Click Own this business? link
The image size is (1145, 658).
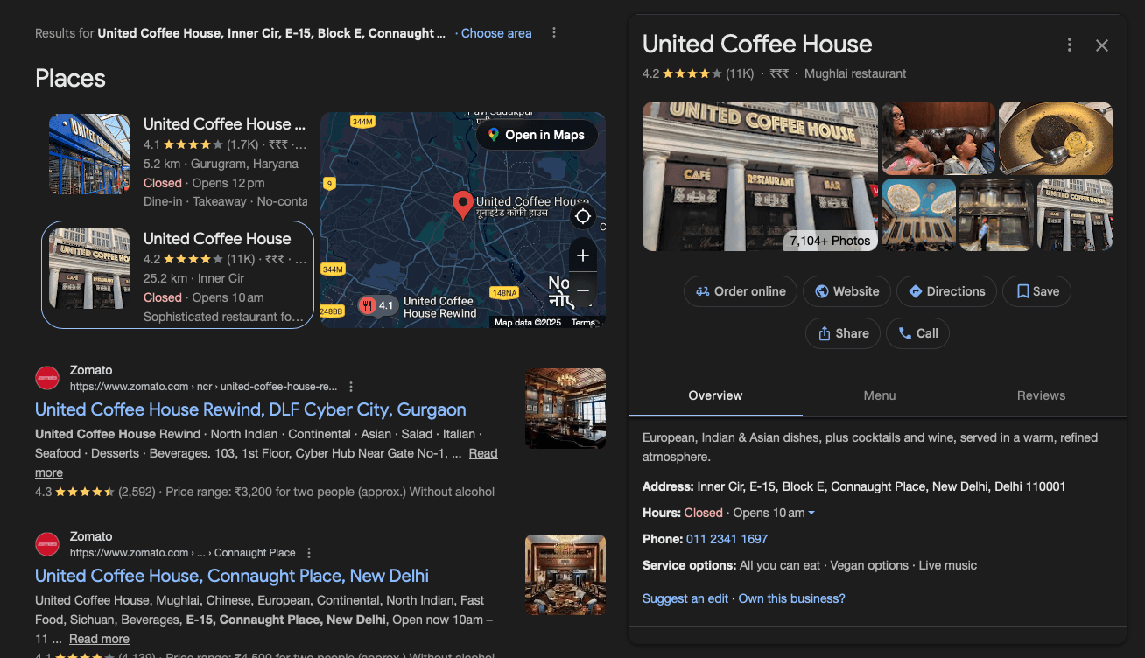coord(792,598)
